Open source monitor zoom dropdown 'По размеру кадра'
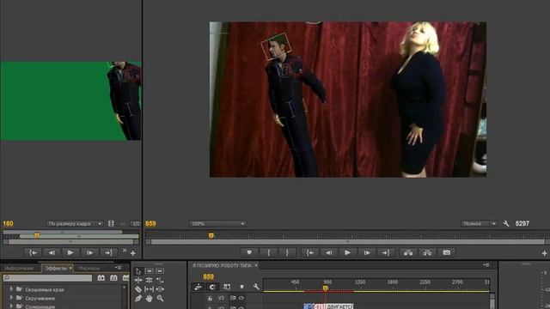 point(75,223)
